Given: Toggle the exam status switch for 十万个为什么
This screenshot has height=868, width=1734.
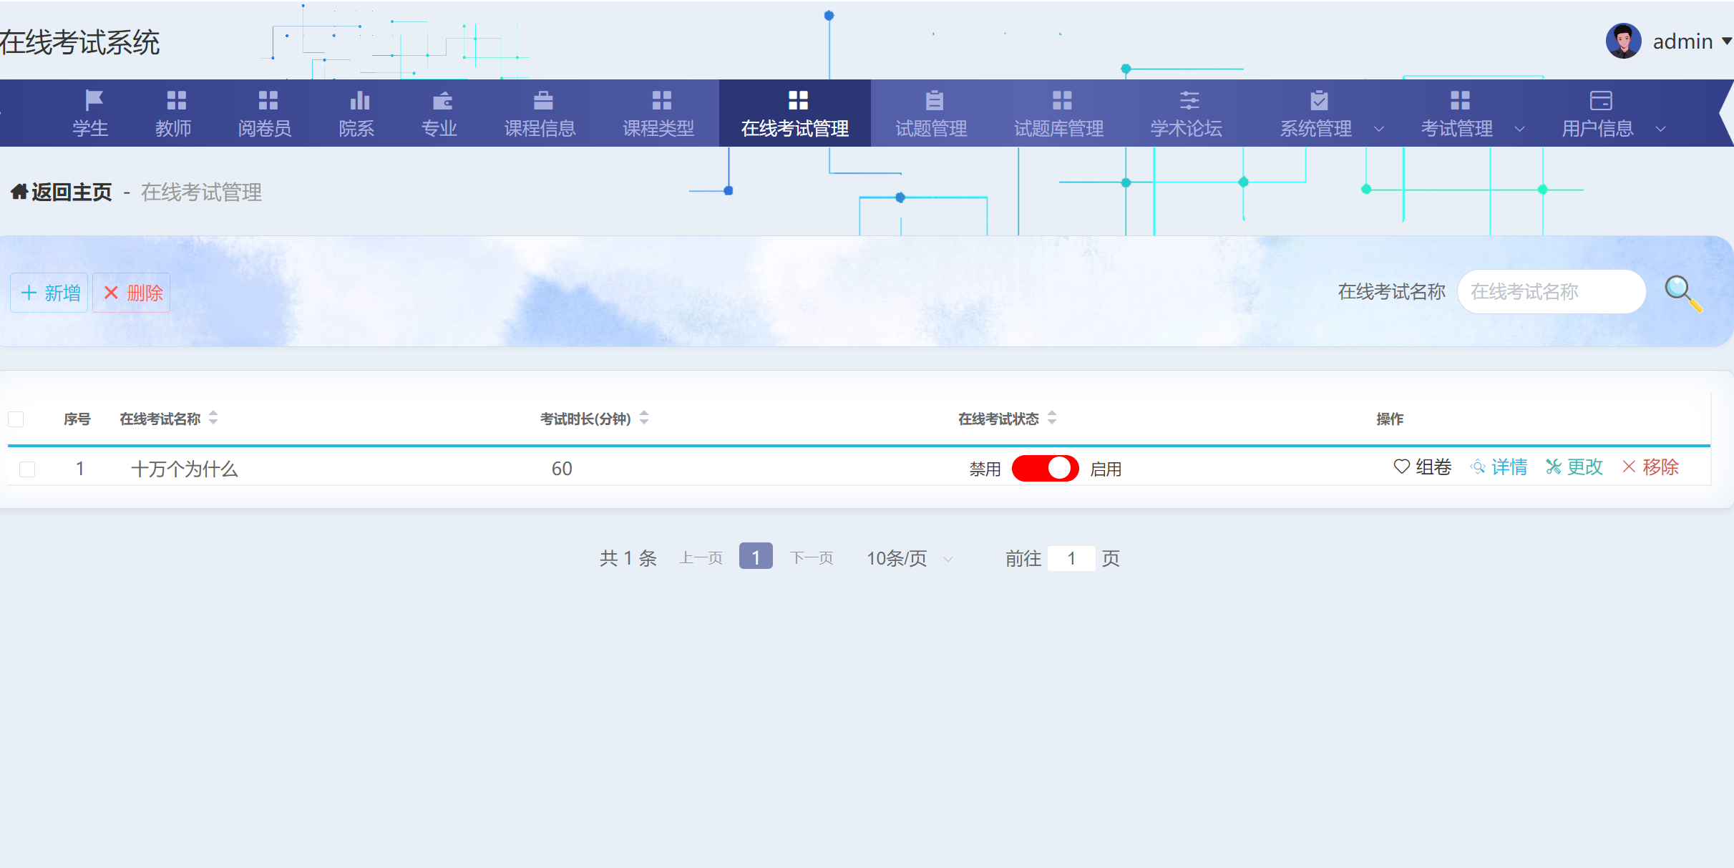Looking at the screenshot, I should point(1045,468).
